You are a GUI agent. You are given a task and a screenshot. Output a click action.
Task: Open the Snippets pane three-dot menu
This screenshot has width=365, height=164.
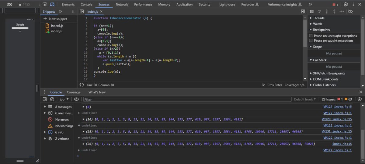click(x=73, y=11)
